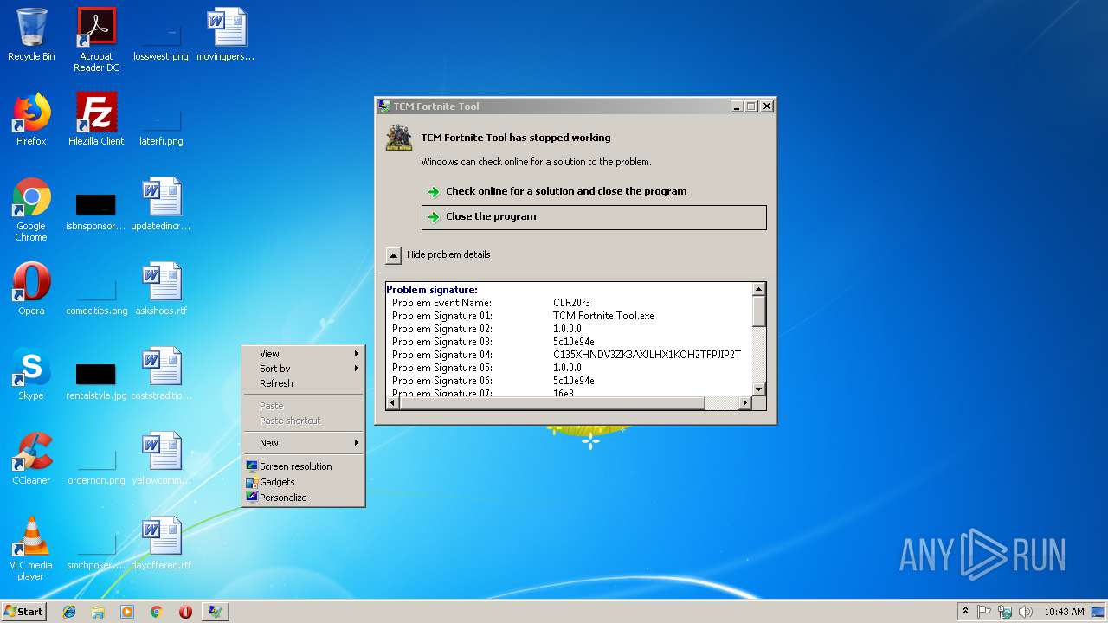The height and width of the screenshot is (623, 1108).
Task: Open Internet Explorer from the taskbar
Action: coord(69,612)
